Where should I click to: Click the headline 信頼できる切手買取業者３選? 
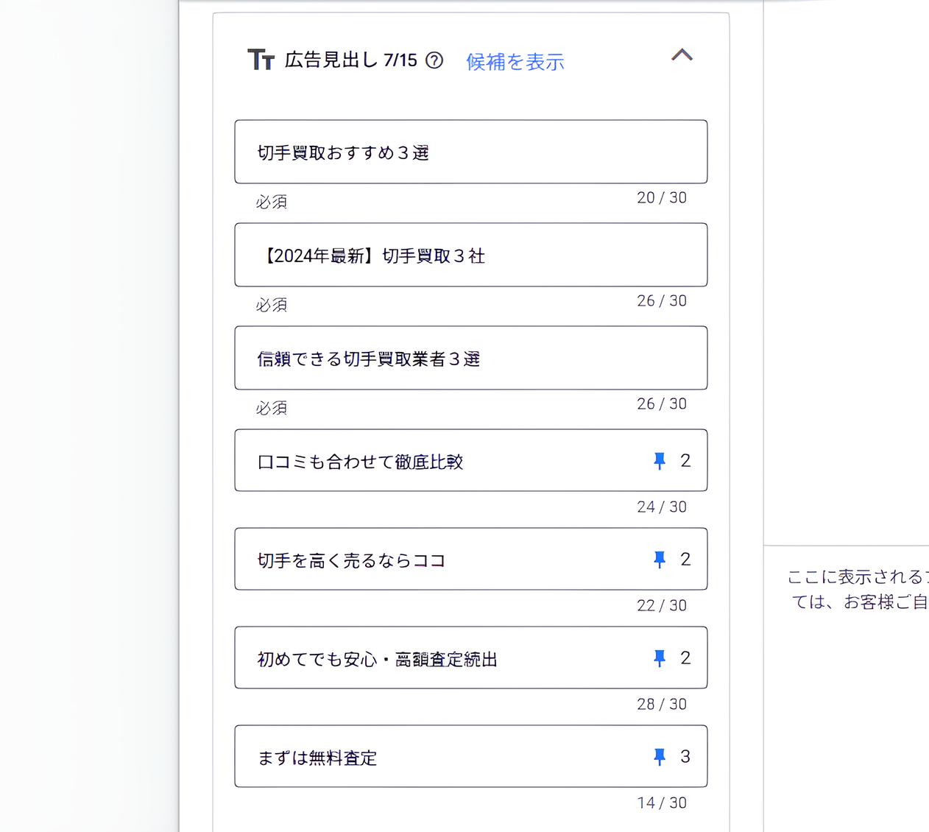pos(470,358)
